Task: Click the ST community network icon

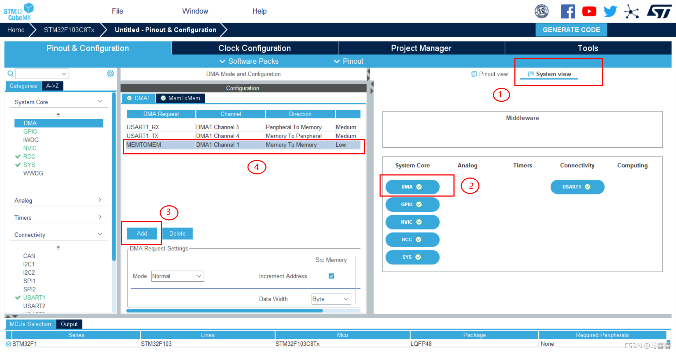Action: point(631,12)
